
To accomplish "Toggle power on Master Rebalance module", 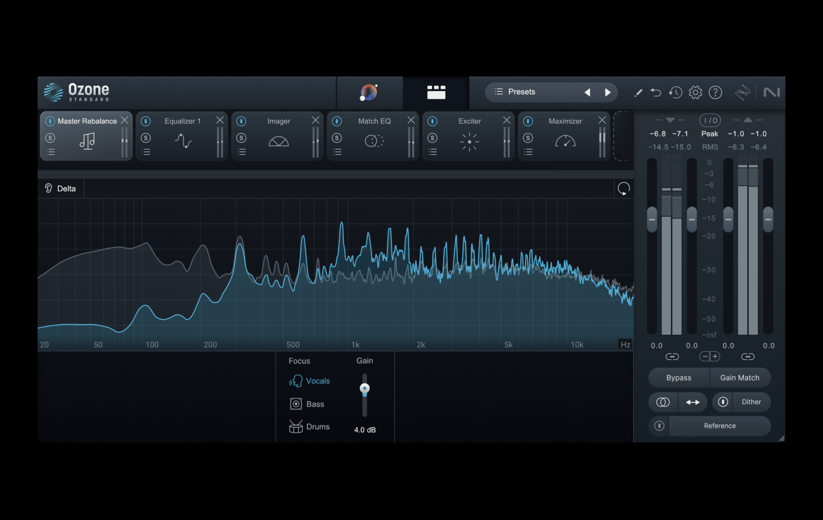I will pyautogui.click(x=50, y=121).
